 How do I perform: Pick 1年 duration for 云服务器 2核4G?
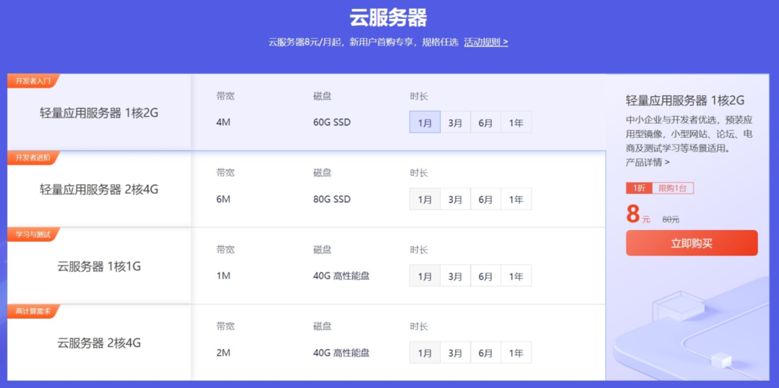[516, 353]
